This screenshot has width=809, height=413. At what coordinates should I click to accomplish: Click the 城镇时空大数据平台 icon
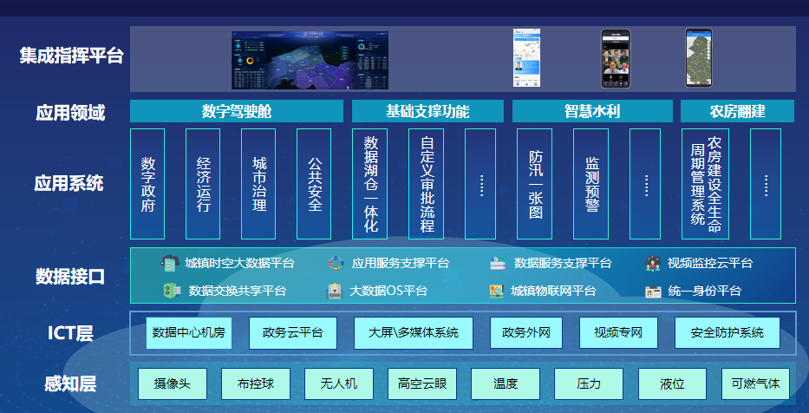click(170, 263)
